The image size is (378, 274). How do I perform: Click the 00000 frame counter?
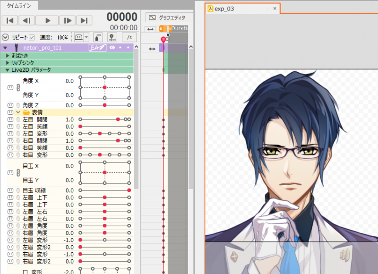[x=122, y=17]
